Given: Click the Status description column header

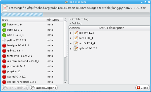Looking at the screenshot, I should [124, 28].
